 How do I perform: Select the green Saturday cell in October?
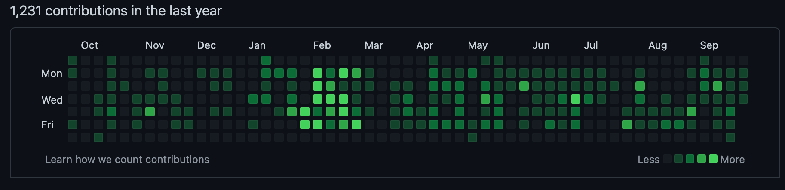[98, 137]
